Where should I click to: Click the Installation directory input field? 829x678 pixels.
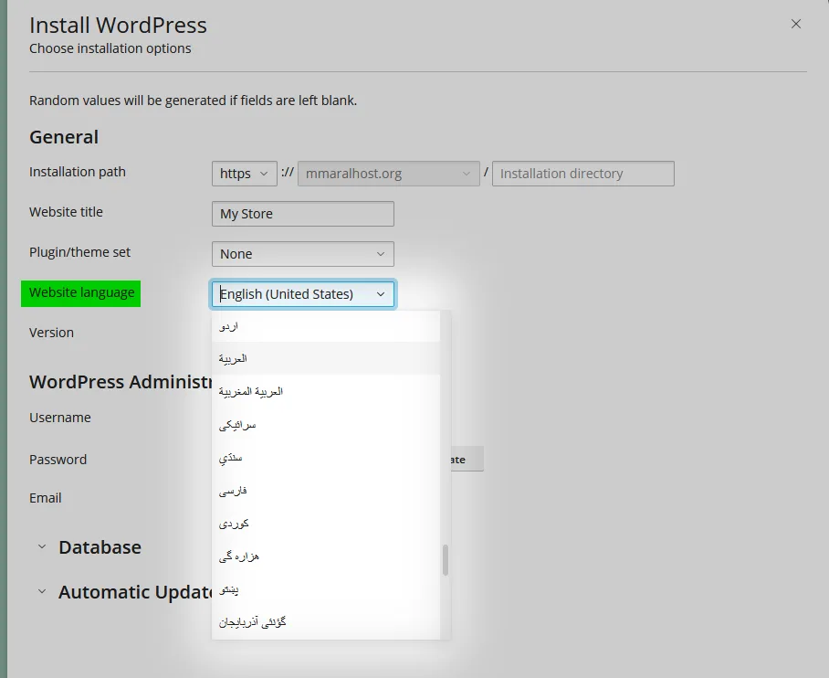(583, 174)
